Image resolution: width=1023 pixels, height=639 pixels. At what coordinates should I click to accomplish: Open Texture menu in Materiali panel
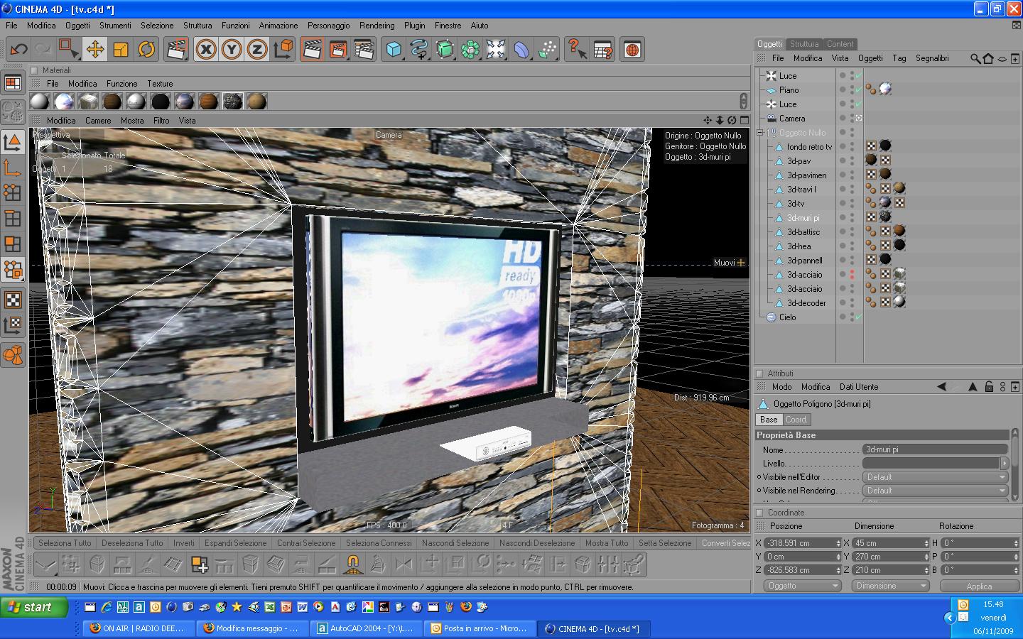point(160,84)
